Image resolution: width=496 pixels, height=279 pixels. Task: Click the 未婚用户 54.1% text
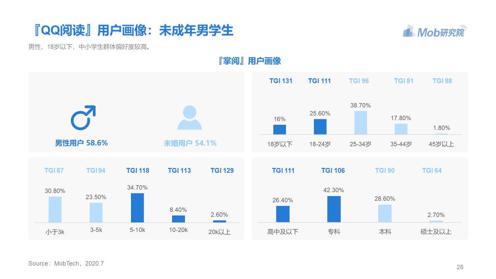coord(190,143)
